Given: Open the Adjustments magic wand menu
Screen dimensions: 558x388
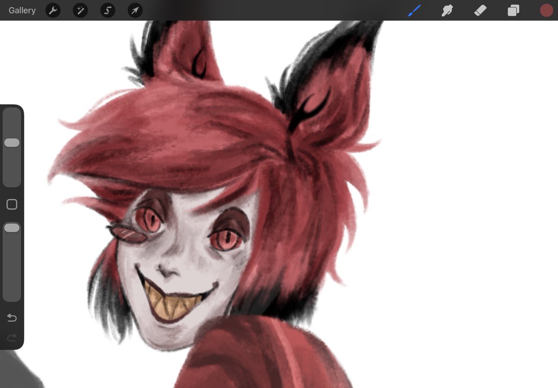Looking at the screenshot, I should coord(80,10).
